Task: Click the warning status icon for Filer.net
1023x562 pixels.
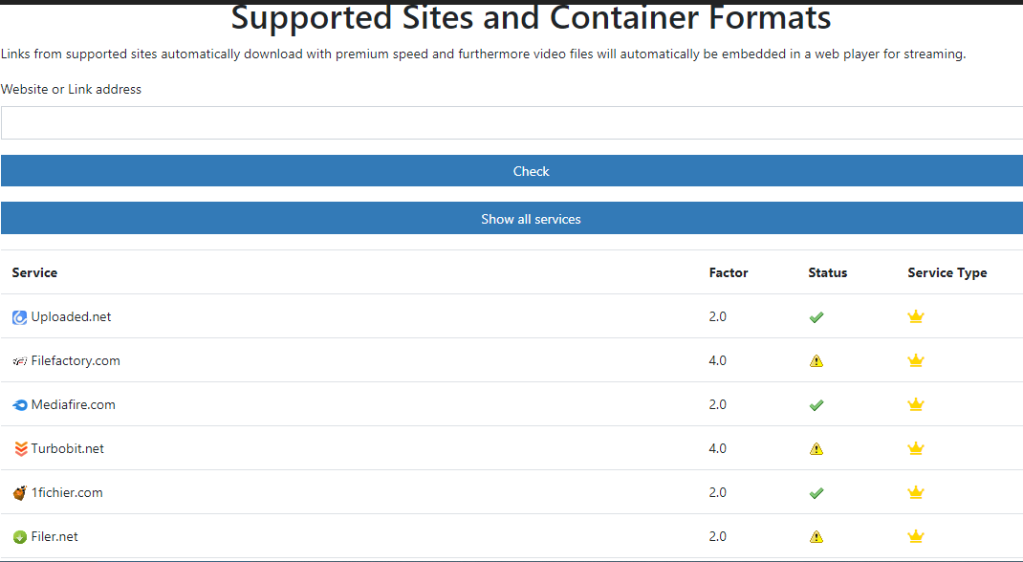Action: click(816, 537)
